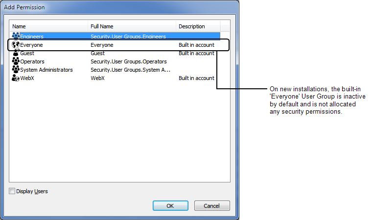Select the Everyone row name

point(32,45)
